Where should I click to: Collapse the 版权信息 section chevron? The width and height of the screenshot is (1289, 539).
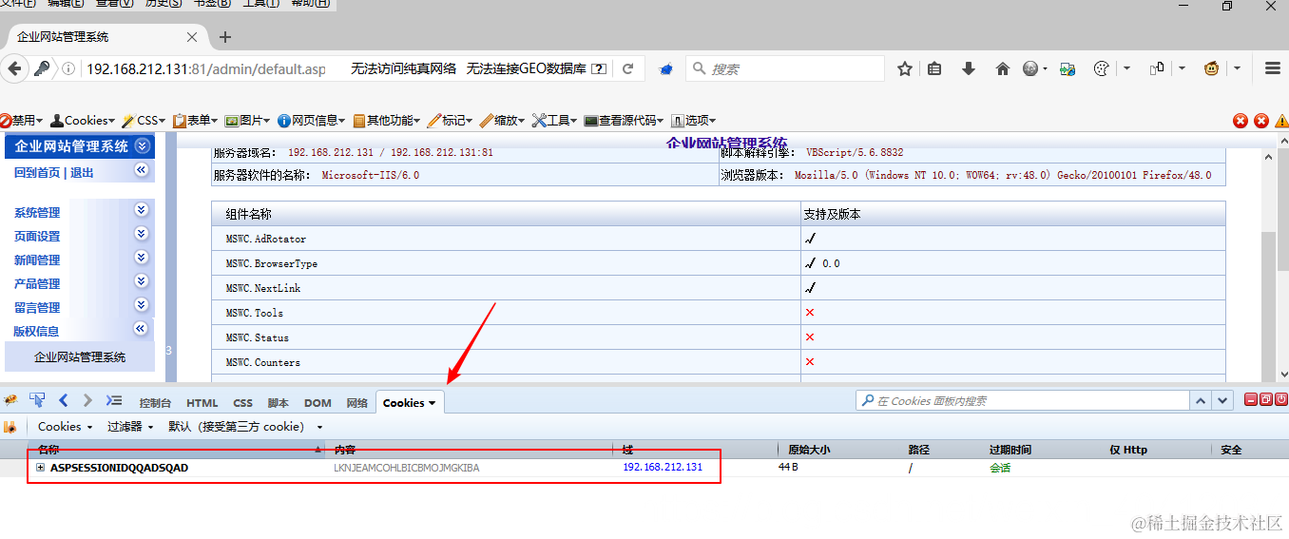pos(142,329)
